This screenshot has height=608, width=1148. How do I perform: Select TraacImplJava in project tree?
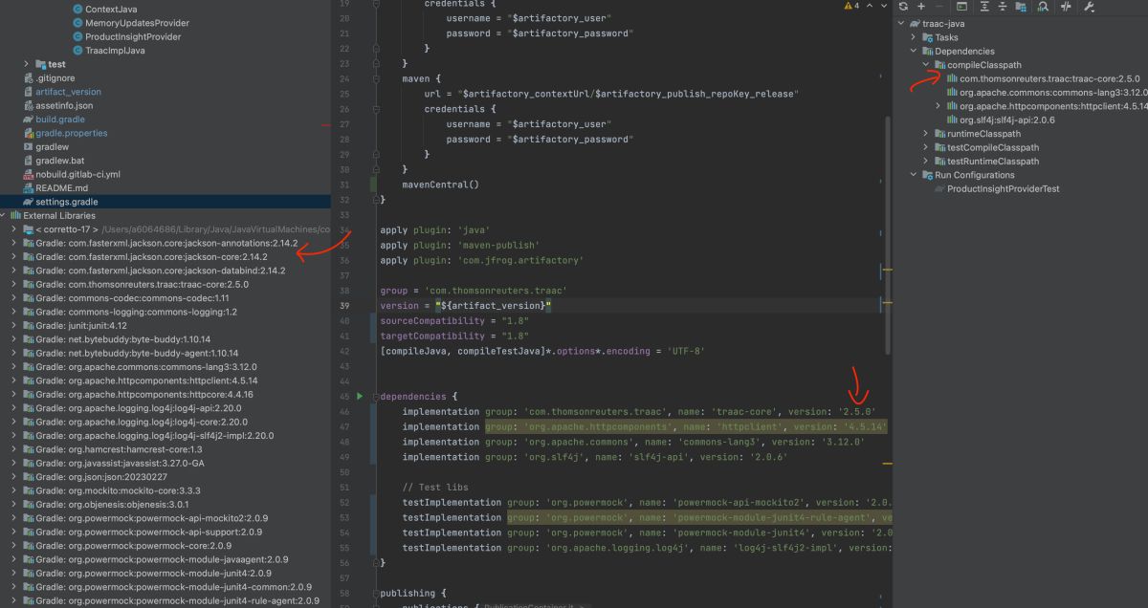115,51
